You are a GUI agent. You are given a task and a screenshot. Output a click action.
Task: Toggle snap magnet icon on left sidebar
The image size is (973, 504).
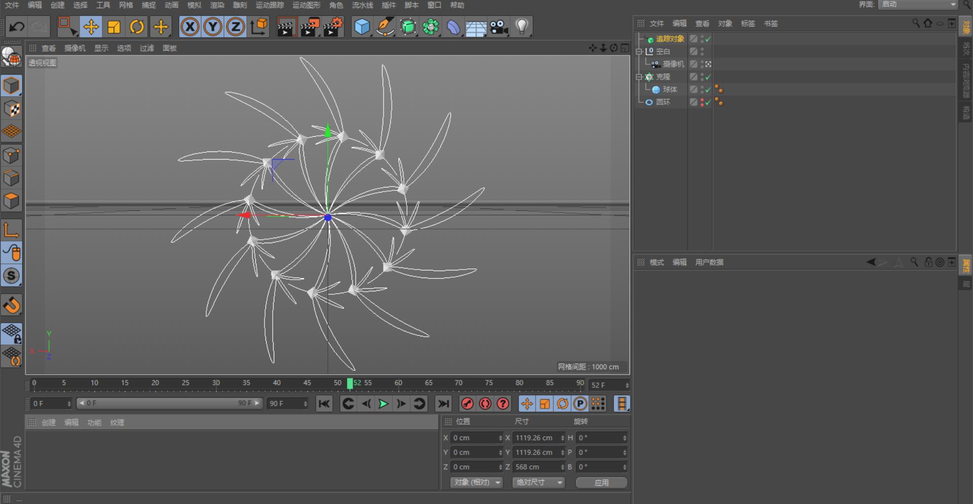point(11,305)
